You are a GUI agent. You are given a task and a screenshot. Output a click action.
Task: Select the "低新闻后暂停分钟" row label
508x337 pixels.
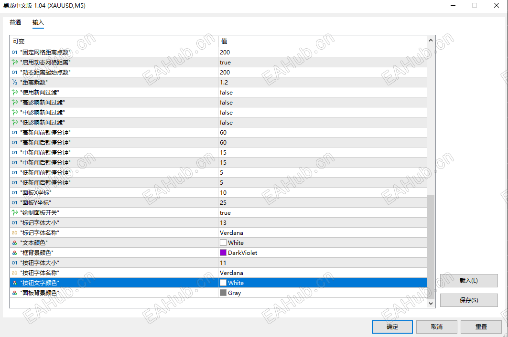click(x=45, y=183)
